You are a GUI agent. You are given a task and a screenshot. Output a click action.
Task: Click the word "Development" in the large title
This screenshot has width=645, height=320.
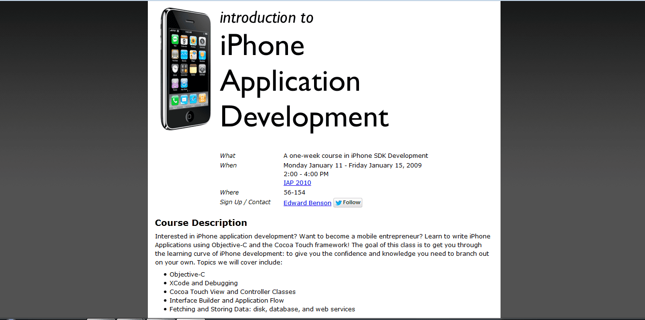[304, 117]
